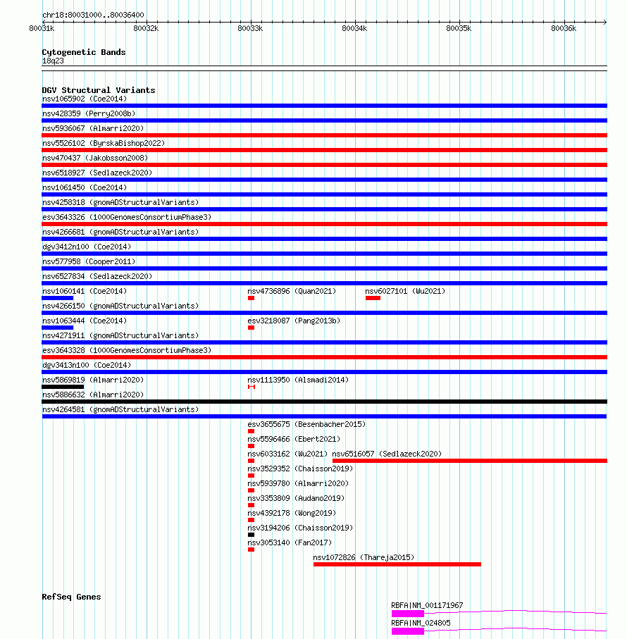Click nsv5939780 (Almarri2020) label
This screenshot has width=627, height=639.
pos(298,483)
